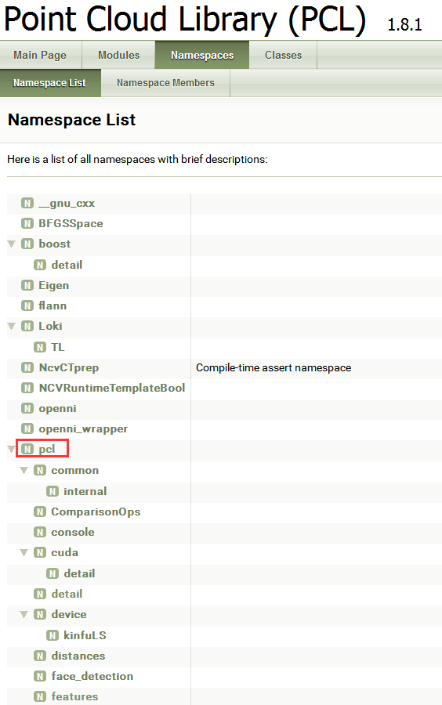442x705 pixels.
Task: Open the boost namespace link
Action: [54, 244]
